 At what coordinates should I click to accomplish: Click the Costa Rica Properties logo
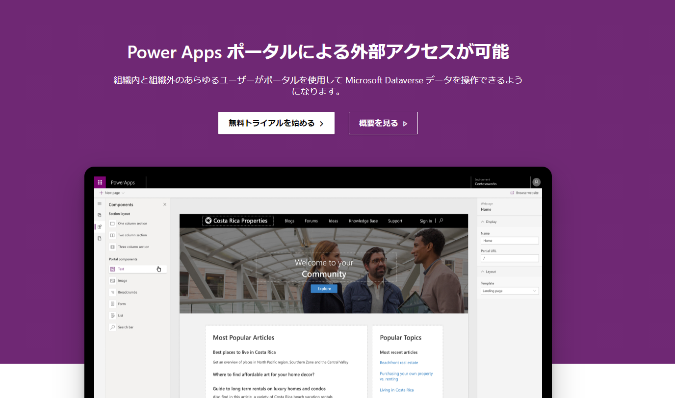pos(237,221)
